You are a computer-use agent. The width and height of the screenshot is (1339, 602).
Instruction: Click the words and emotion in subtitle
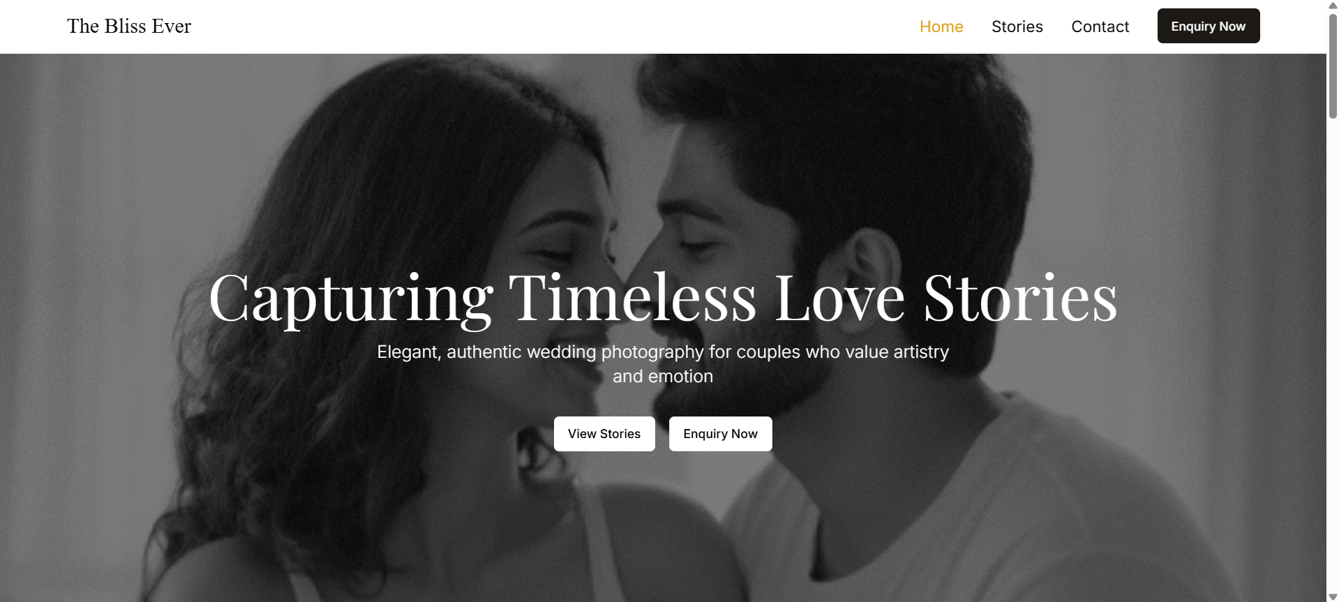click(663, 377)
